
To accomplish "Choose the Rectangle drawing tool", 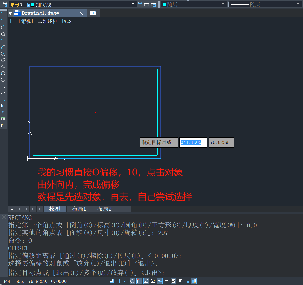I will (x=3, y=41).
